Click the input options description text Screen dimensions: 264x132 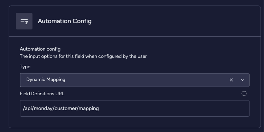(83, 56)
